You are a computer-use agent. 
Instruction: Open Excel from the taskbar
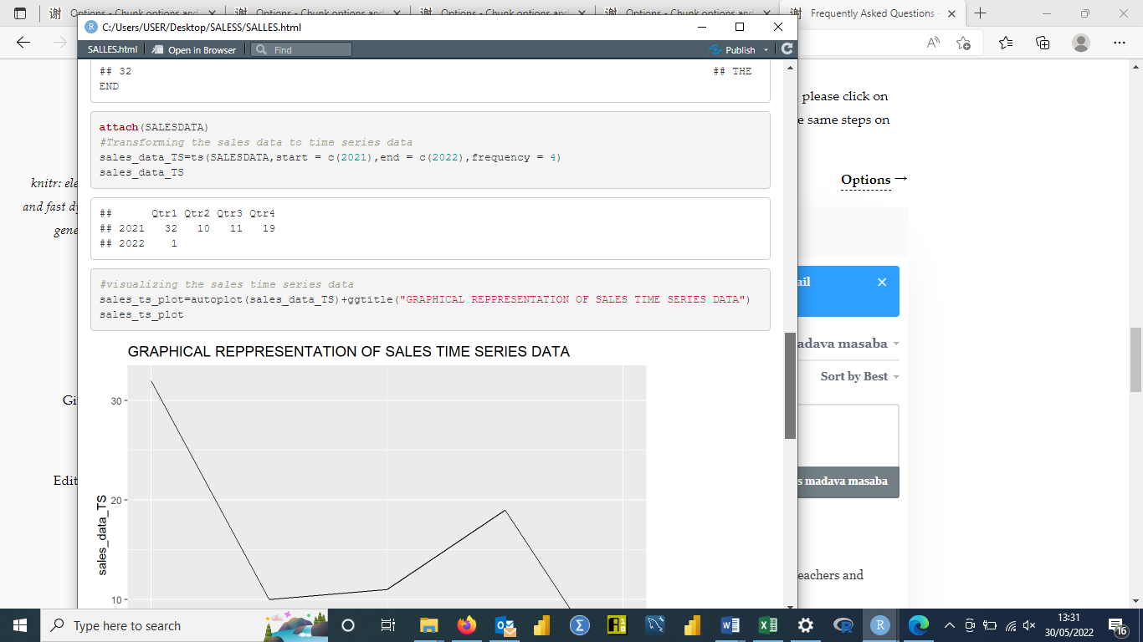(x=767, y=625)
